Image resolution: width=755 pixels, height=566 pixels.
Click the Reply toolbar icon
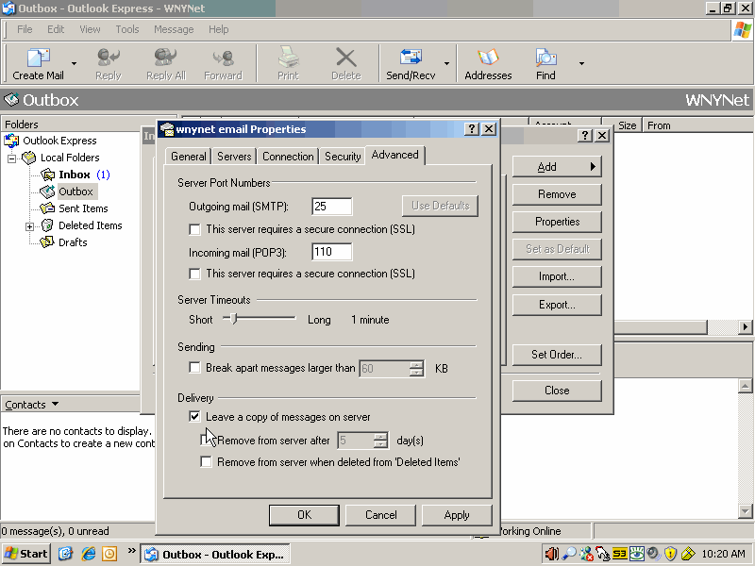[x=108, y=58]
